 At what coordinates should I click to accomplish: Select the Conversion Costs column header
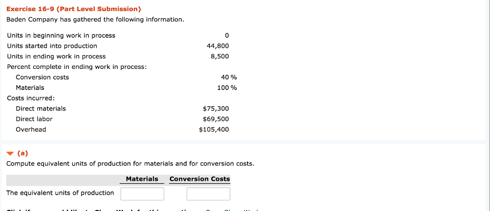click(200, 179)
